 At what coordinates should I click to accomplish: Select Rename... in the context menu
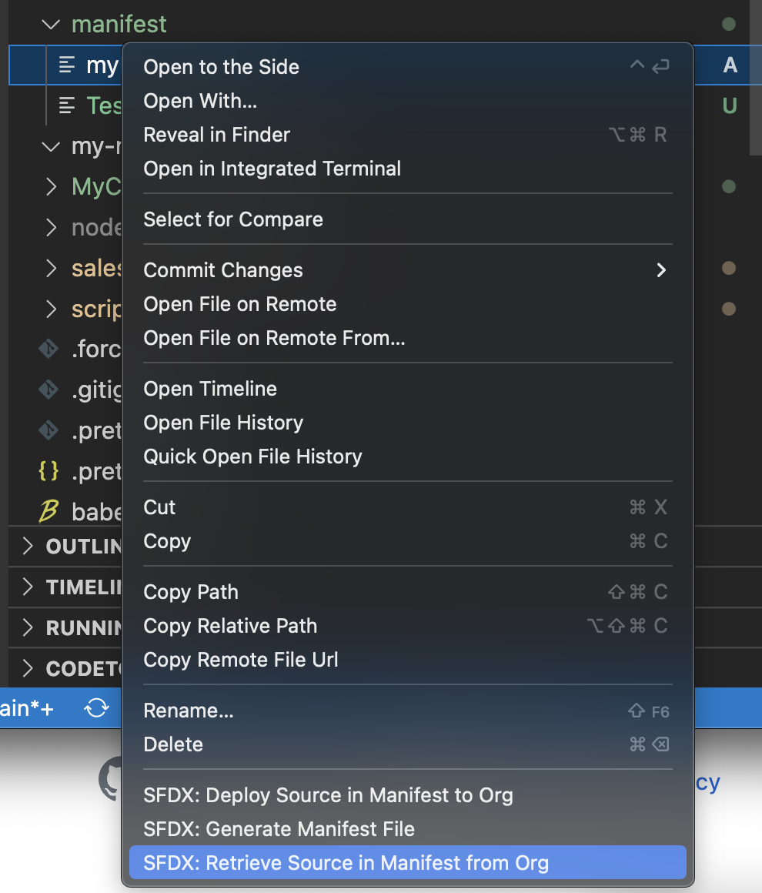188,710
